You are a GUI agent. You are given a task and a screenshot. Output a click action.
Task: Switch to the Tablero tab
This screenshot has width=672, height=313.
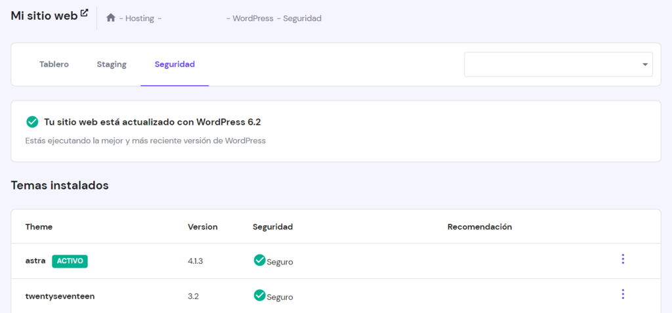54,64
